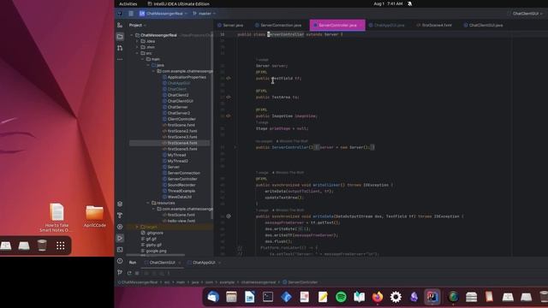Select the ChatAppGUI tab in Run panel
Image resolution: width=548 pixels, height=308 pixels.
[x=204, y=263]
